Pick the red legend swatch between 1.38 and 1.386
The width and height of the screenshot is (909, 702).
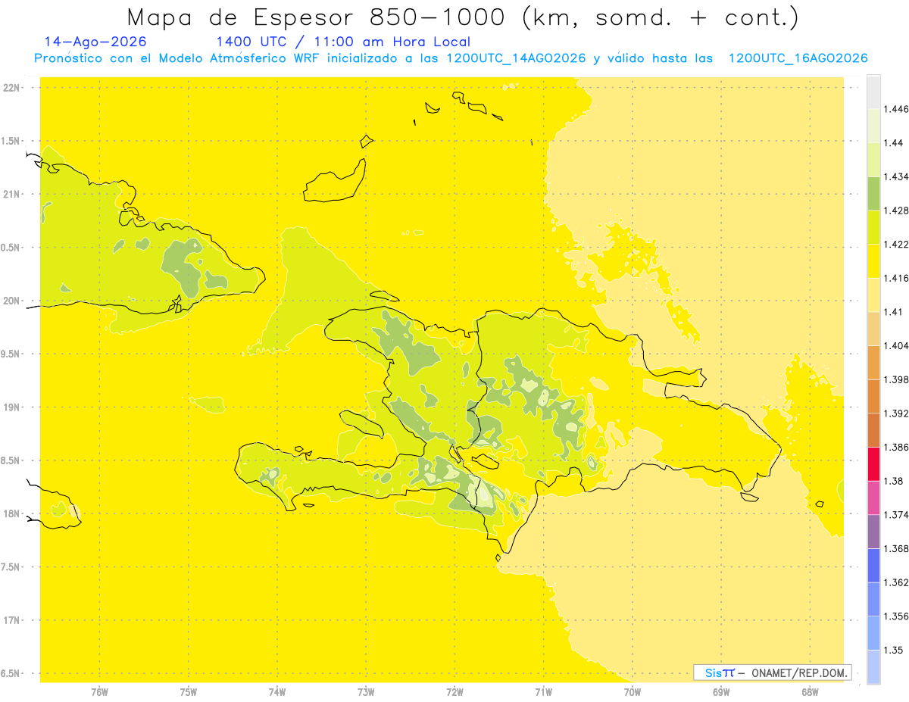(x=873, y=464)
